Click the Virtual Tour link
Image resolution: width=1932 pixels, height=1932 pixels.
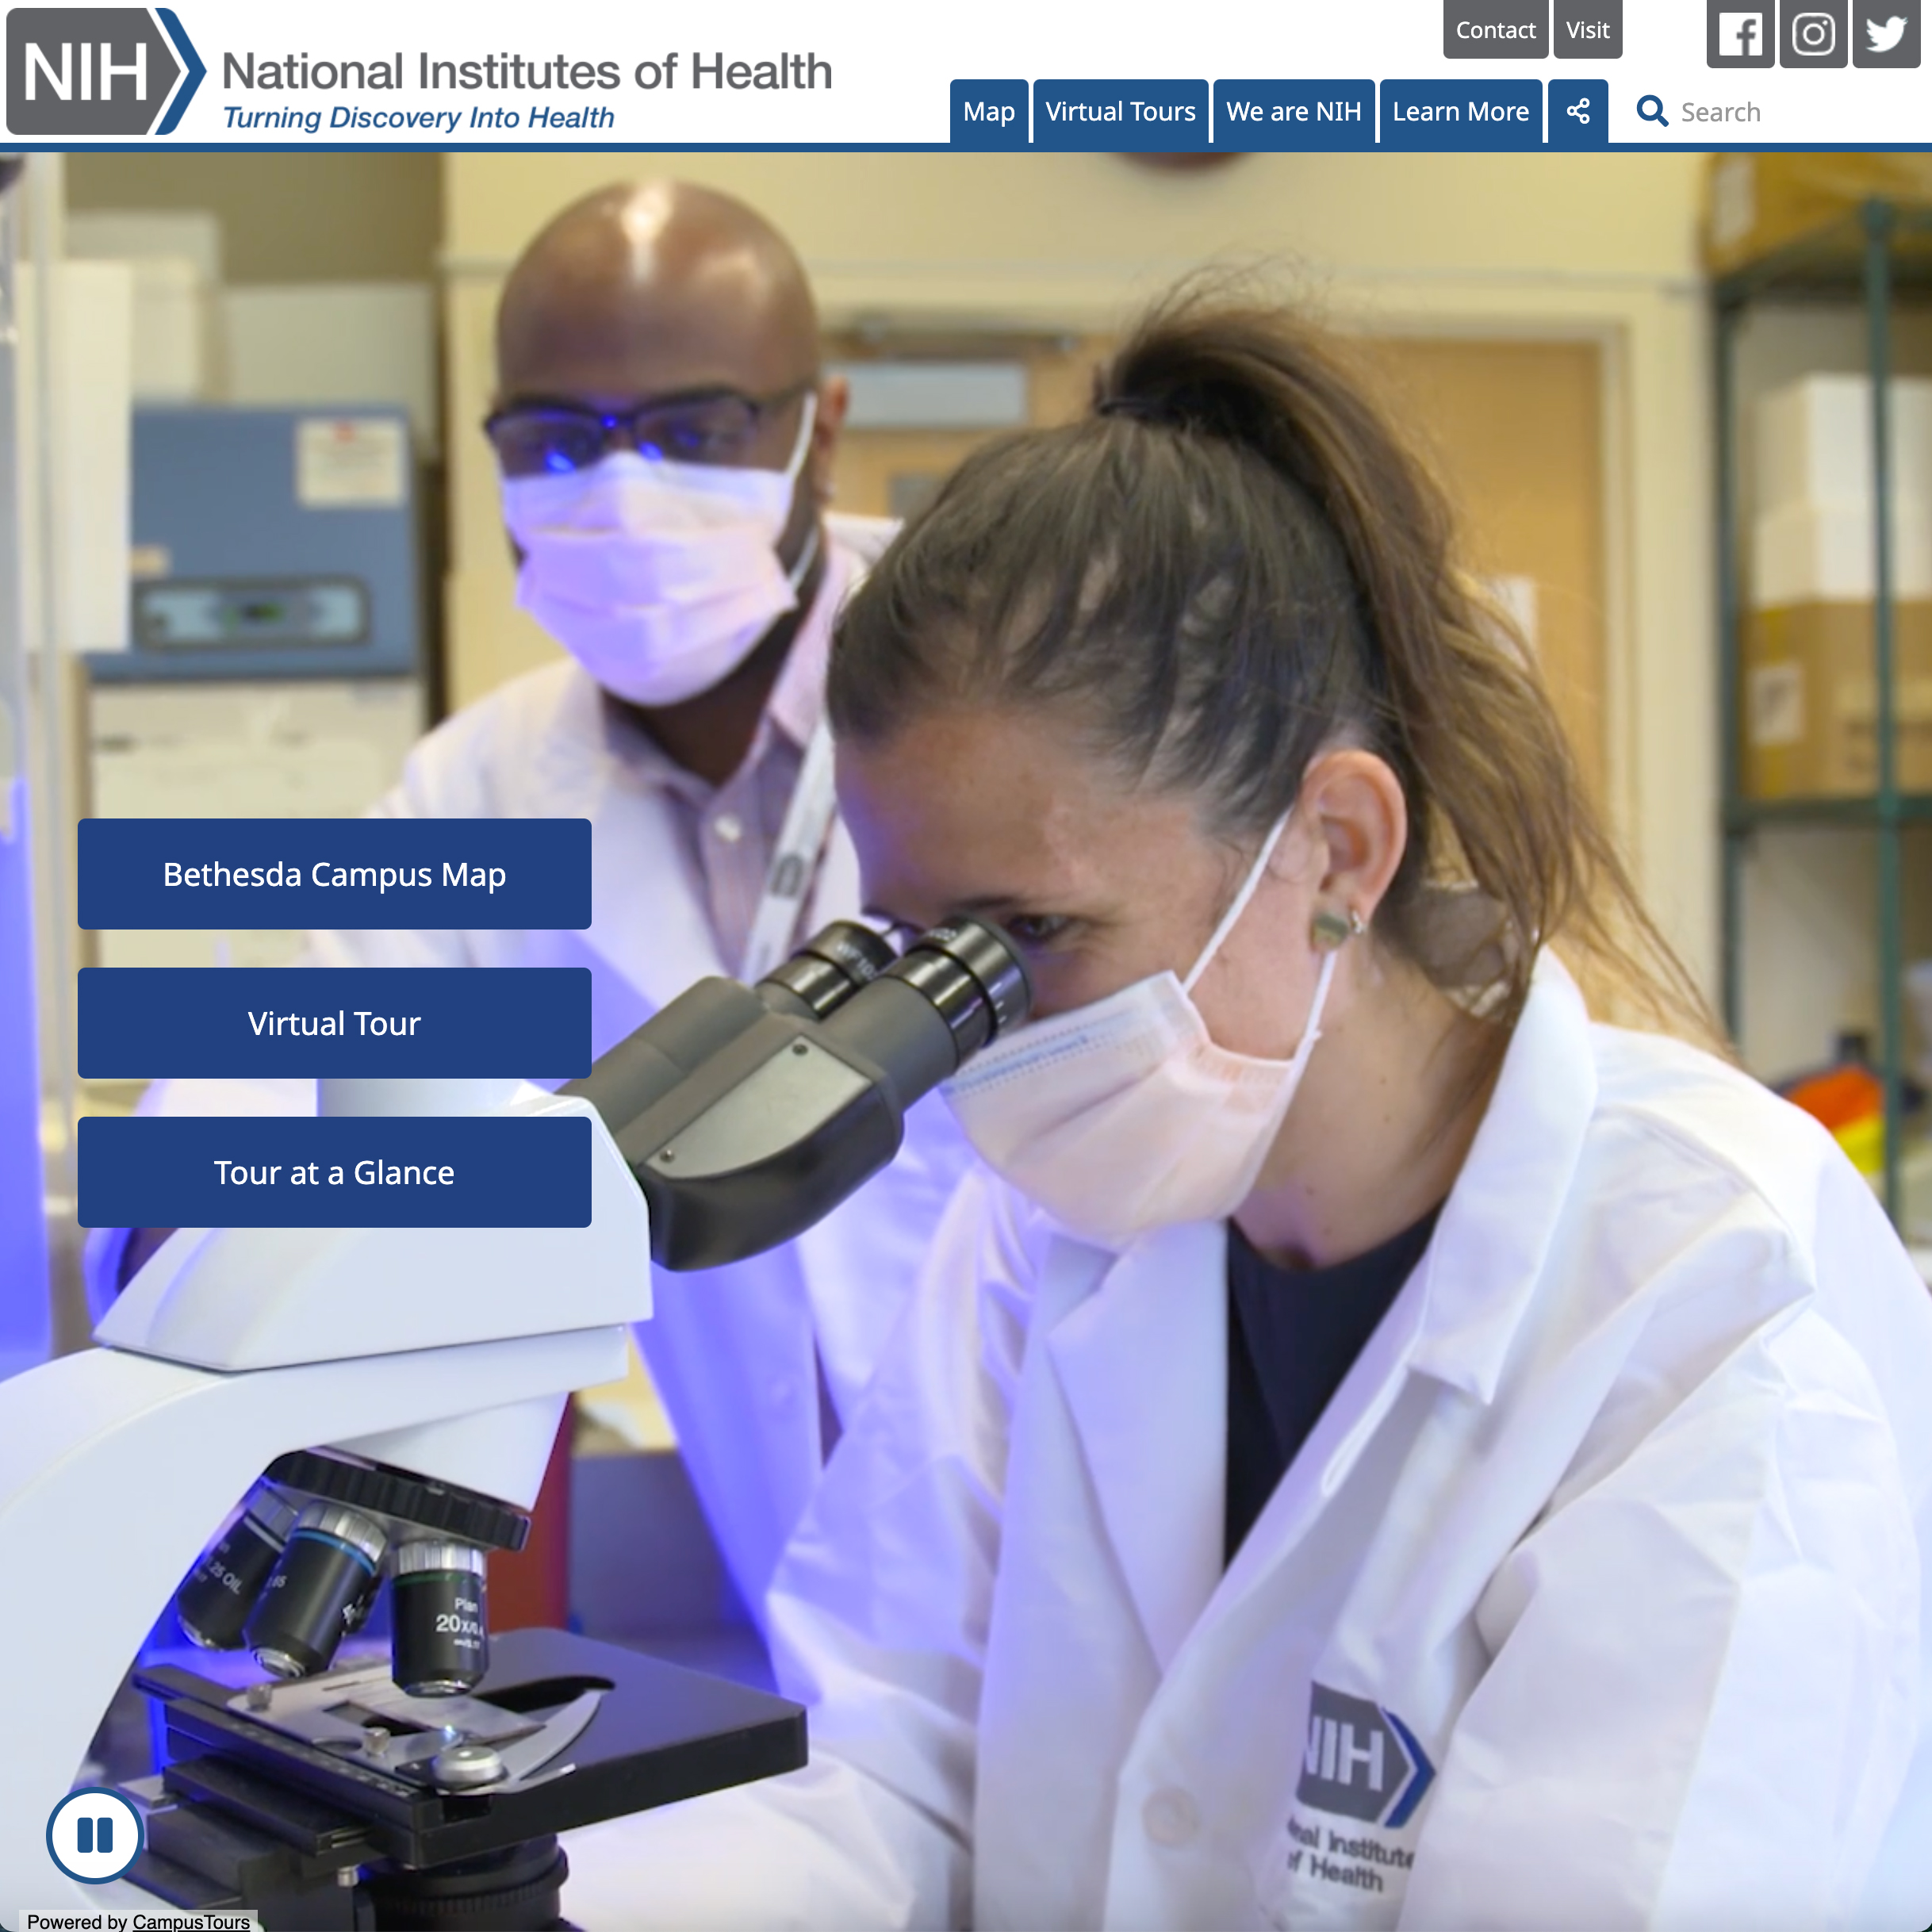335,1022
